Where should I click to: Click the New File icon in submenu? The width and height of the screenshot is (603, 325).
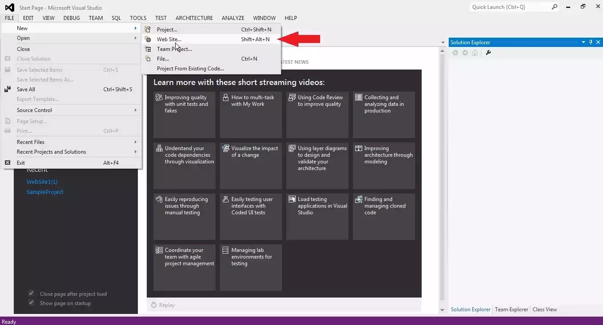pyautogui.click(x=148, y=59)
